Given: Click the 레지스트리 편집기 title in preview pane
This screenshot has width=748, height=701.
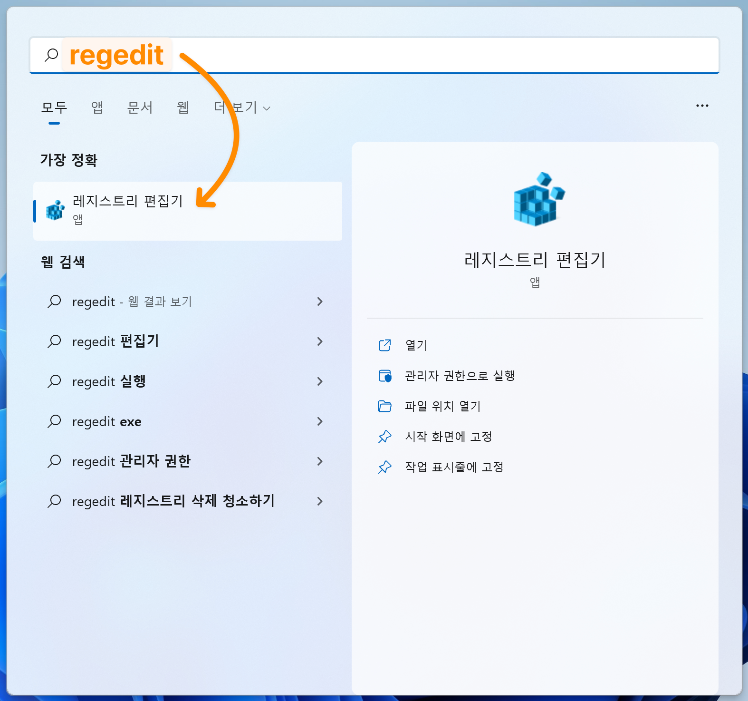Looking at the screenshot, I should [x=535, y=260].
